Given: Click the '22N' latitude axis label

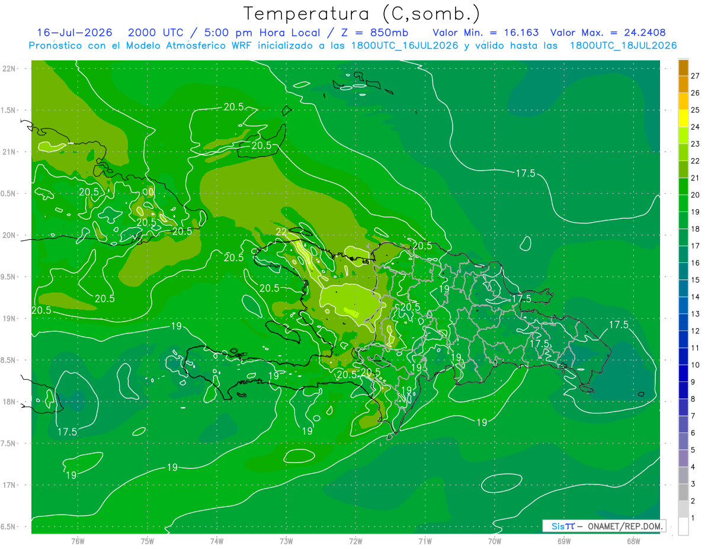Looking at the screenshot, I should (9, 69).
